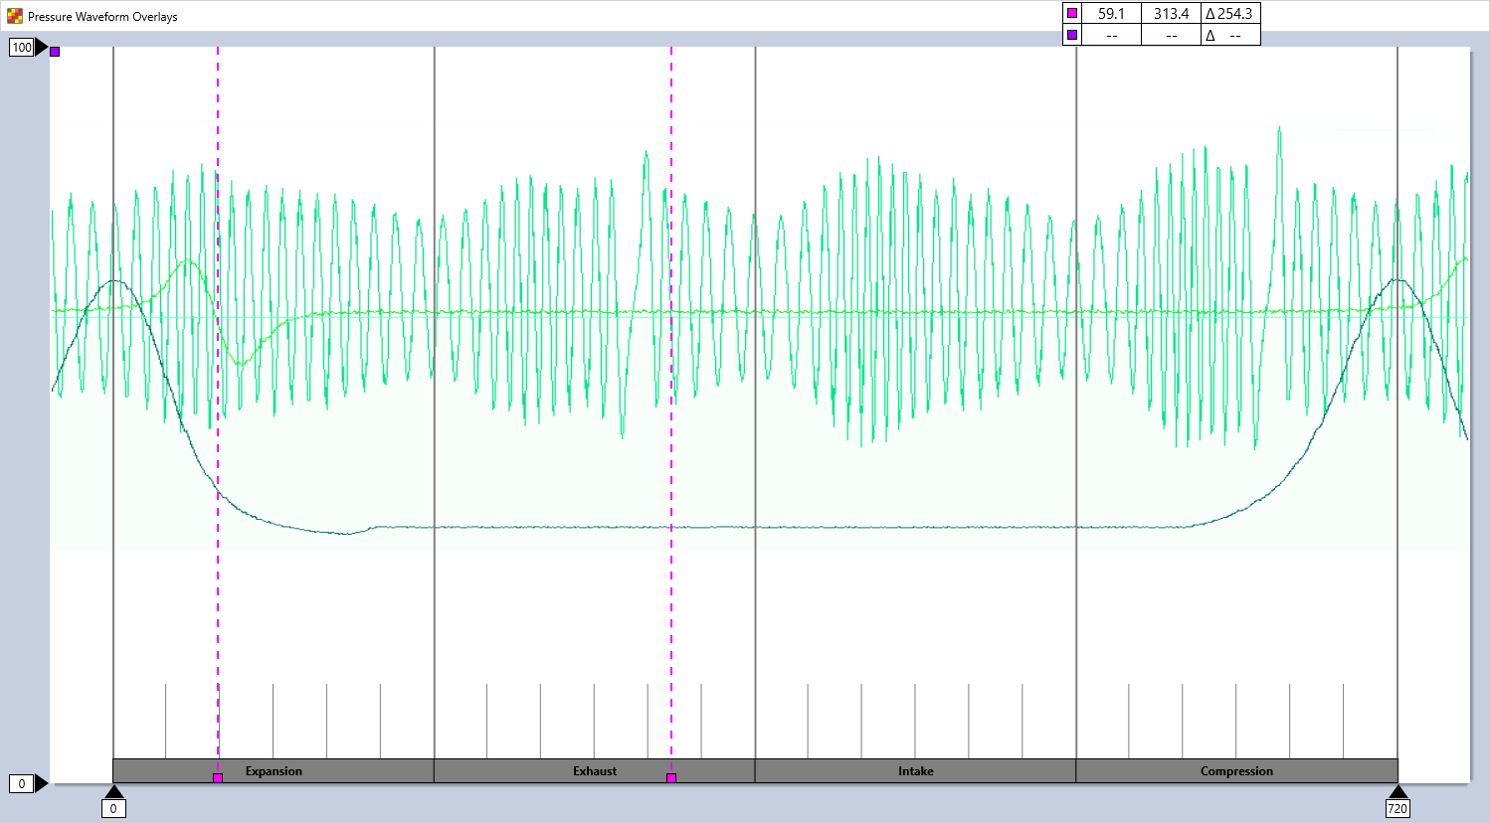Click the magenta cursor handle under Exhaust band
The image size is (1490, 823).
(x=671, y=778)
